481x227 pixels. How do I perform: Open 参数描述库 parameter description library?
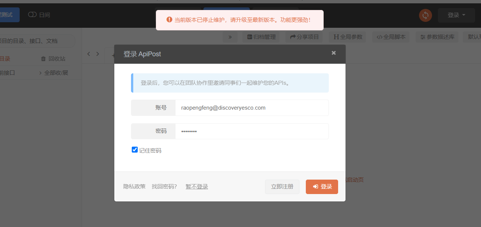point(437,37)
